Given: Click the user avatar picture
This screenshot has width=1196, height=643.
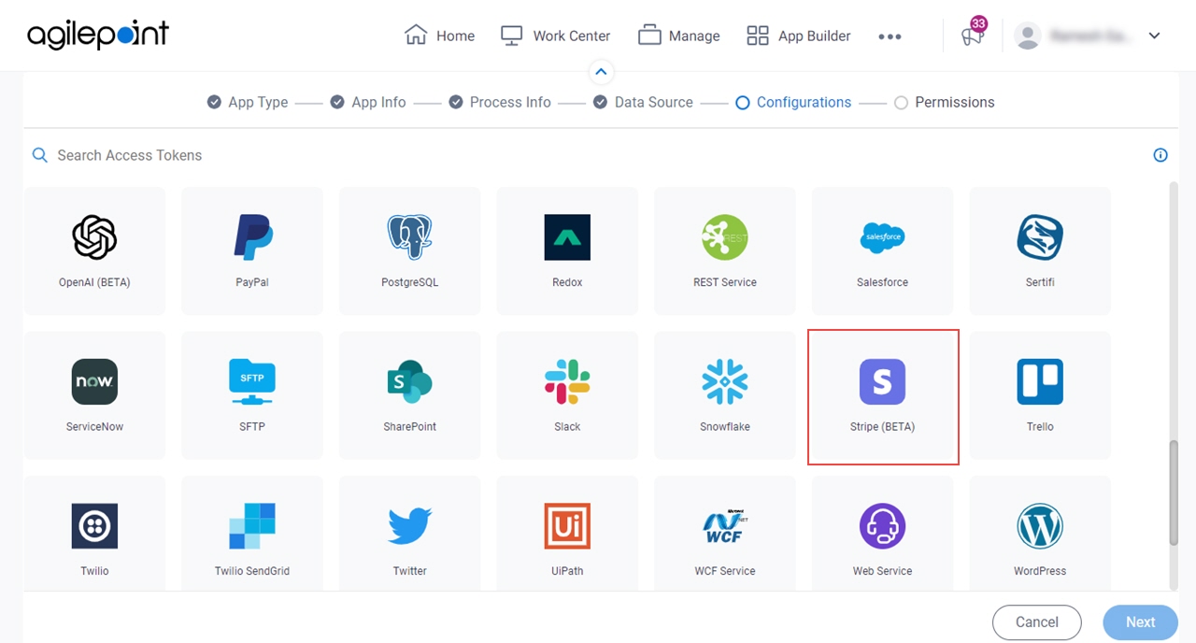Looking at the screenshot, I should pyautogui.click(x=1028, y=36).
